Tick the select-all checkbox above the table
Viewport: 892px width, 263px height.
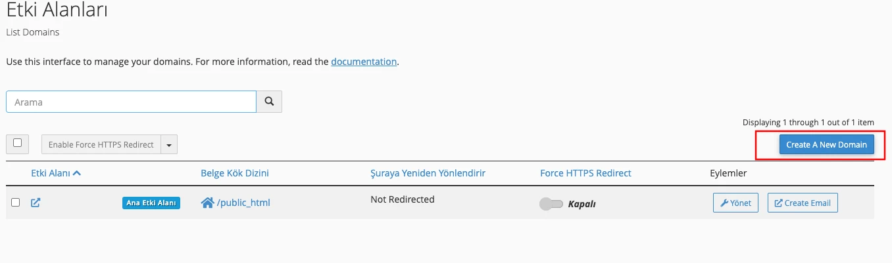(x=17, y=143)
